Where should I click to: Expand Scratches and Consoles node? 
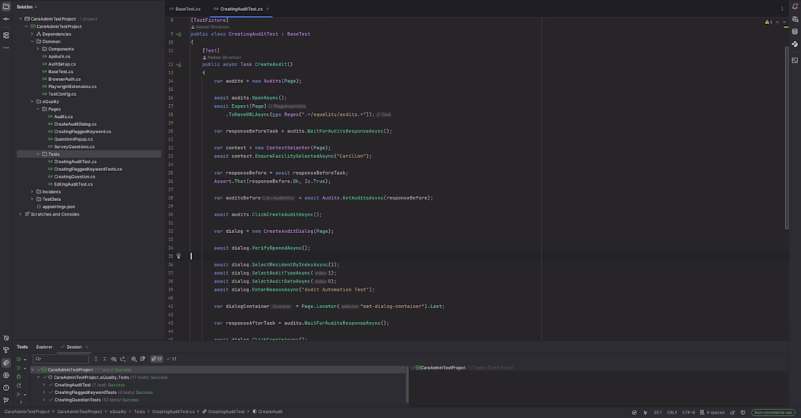point(20,214)
